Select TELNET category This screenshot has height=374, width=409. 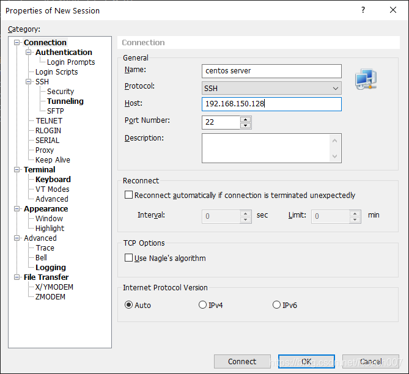[x=49, y=121]
